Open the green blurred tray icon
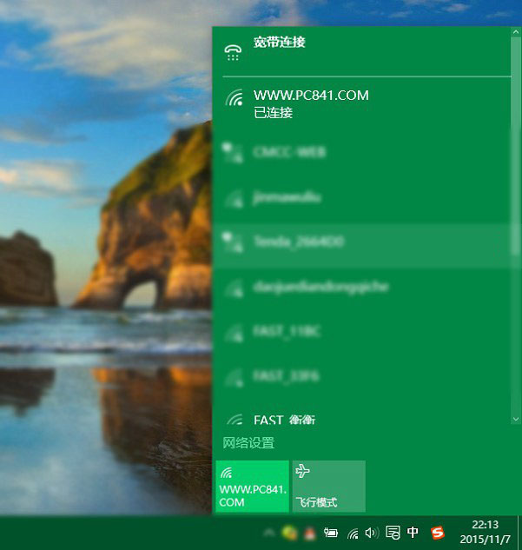Image resolution: width=522 pixels, height=550 pixels. [x=289, y=533]
